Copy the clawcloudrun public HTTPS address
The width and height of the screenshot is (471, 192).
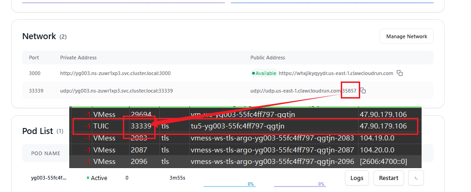coord(399,73)
